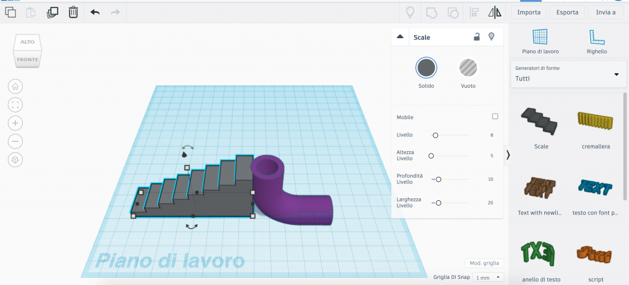Click the Fit all in view icon
629x285 pixels.
tap(15, 104)
